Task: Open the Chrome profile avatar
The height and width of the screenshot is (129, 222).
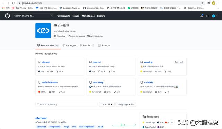Action: 214,3
